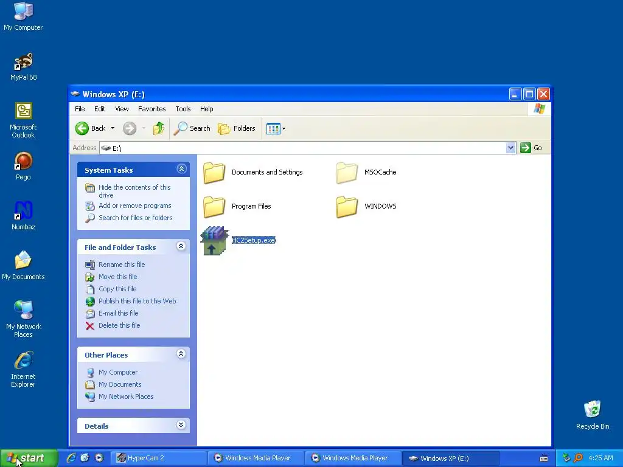623x467 pixels.
Task: Click the Up folder level icon
Action: click(x=159, y=128)
